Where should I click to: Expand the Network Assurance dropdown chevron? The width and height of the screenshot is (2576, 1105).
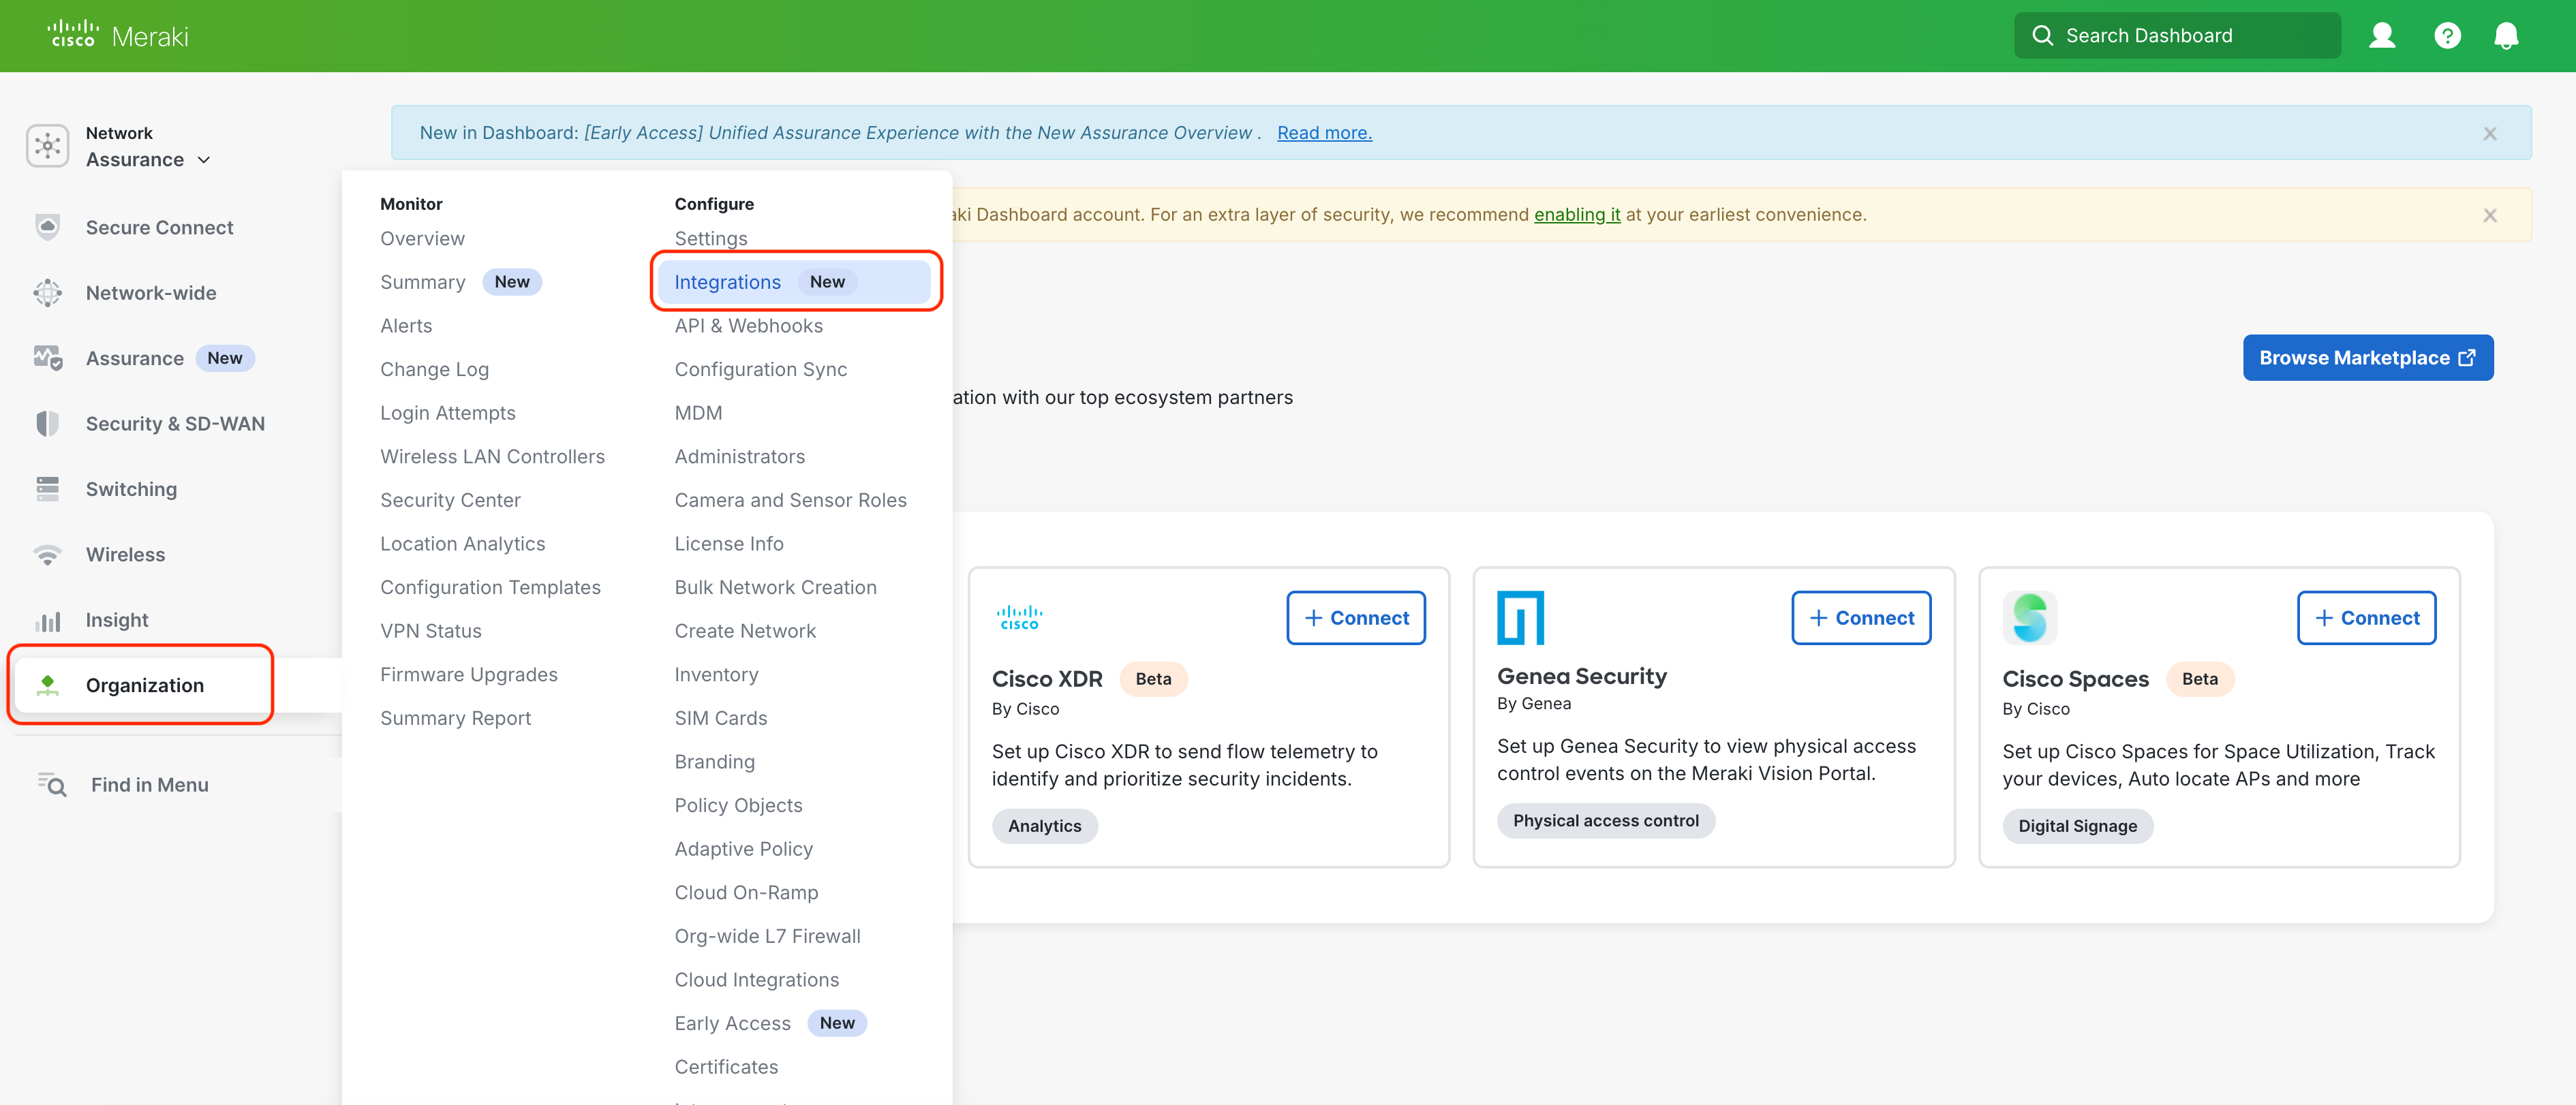pyautogui.click(x=204, y=160)
